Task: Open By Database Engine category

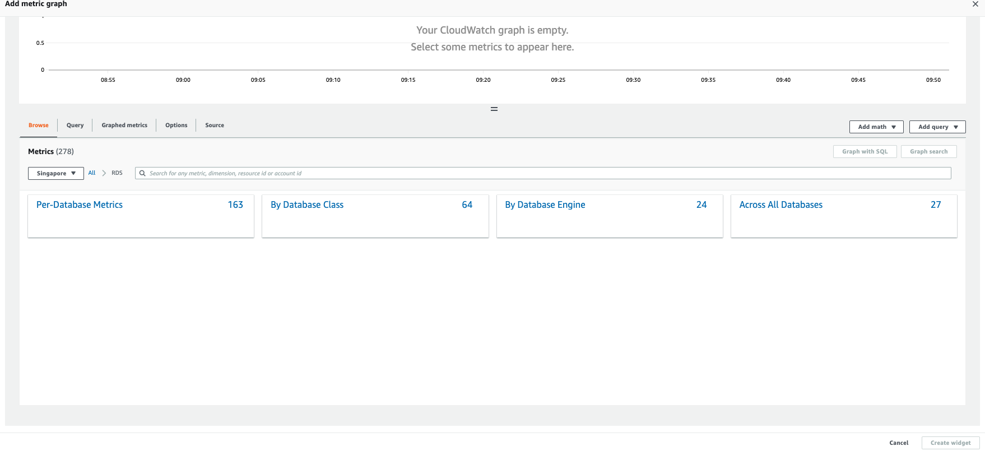Action: tap(545, 205)
